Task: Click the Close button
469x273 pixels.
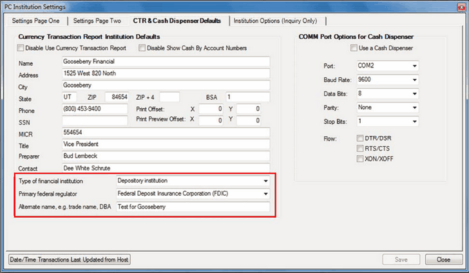Action: pos(443,259)
